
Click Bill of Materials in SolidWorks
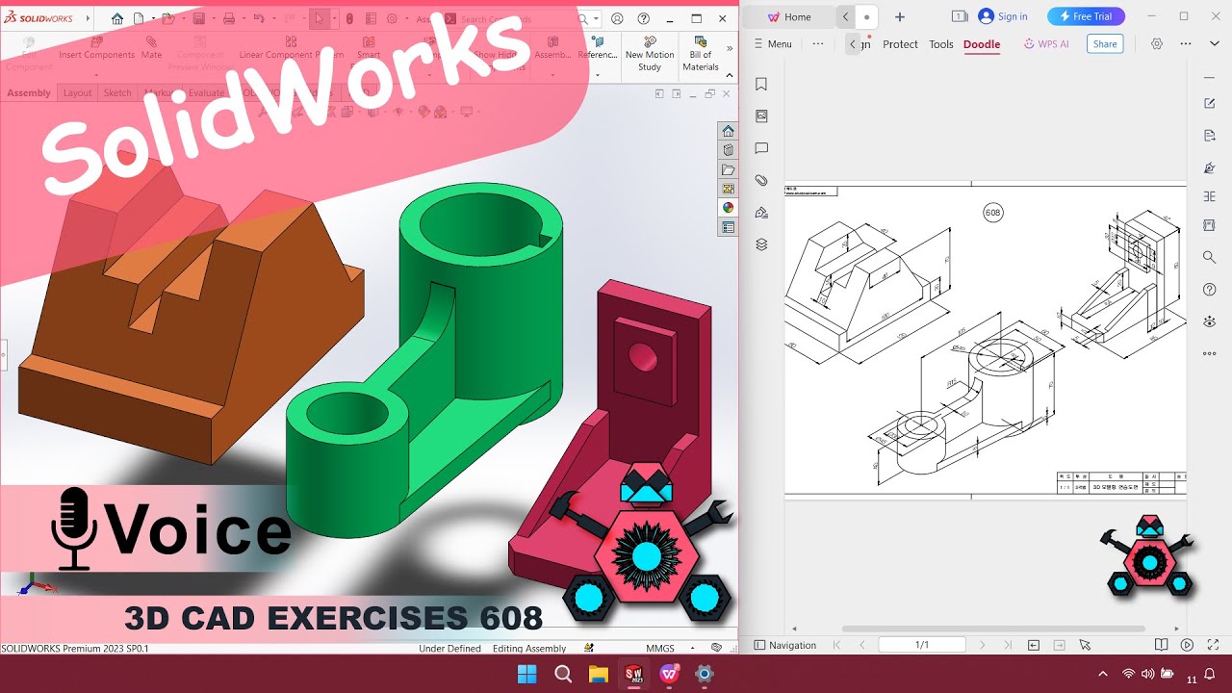click(x=701, y=54)
